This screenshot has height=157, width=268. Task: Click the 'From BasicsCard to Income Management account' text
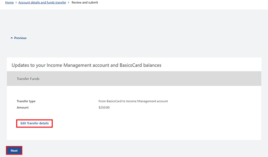coord(133,101)
